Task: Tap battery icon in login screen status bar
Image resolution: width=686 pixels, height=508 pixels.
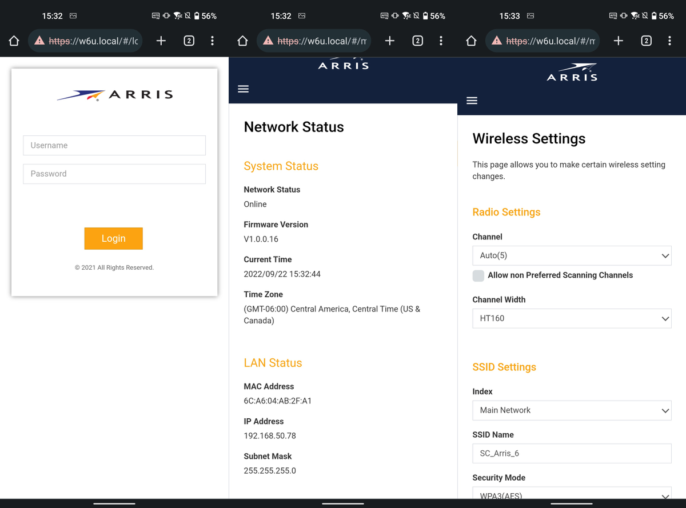Action: click(x=197, y=16)
